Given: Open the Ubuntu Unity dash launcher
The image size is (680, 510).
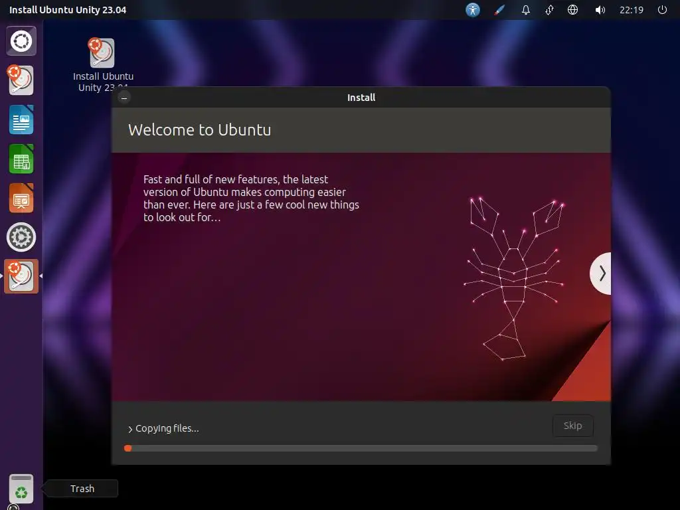Looking at the screenshot, I should pos(21,41).
